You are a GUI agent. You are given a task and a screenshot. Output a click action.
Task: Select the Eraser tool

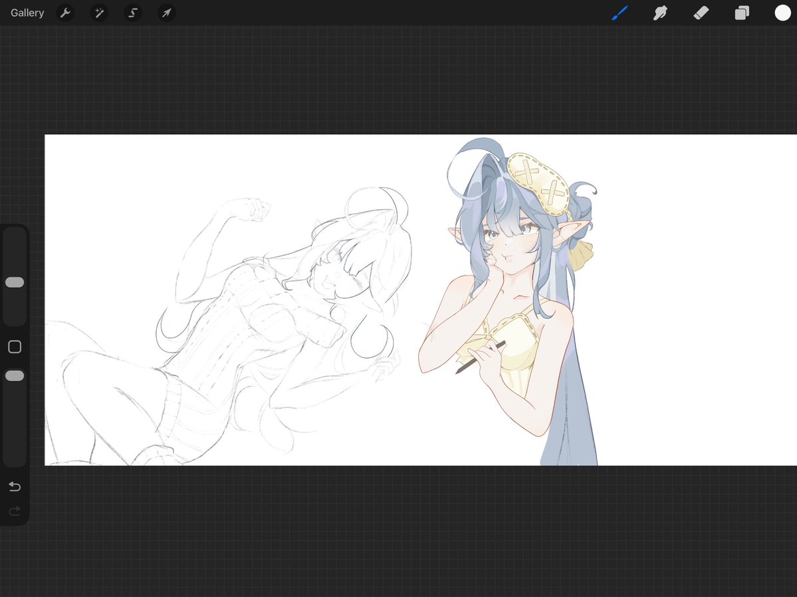701,13
